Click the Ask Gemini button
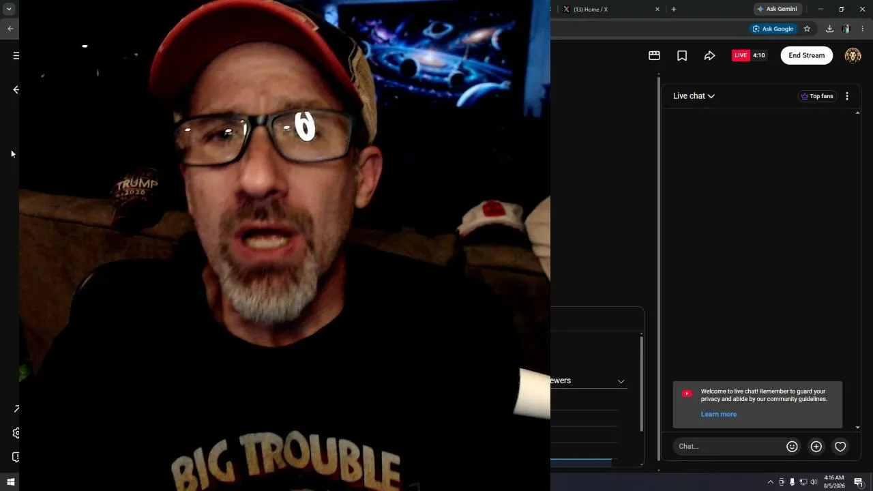Image resolution: width=873 pixels, height=491 pixels. tap(777, 9)
